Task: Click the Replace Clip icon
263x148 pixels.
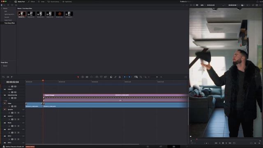Action: 106,77
